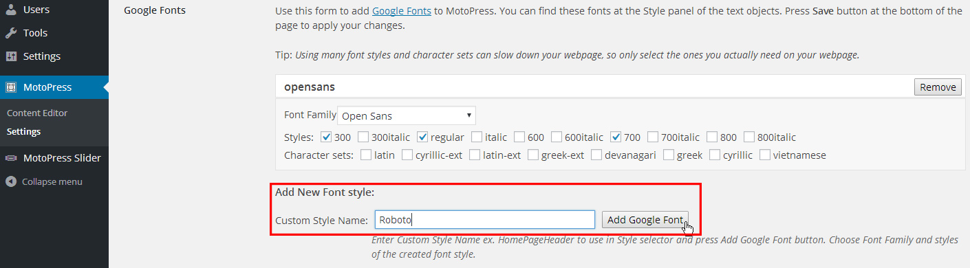Viewport: 970px width, 268px height.
Task: Enable the latin-ext character set
Action: coord(475,155)
